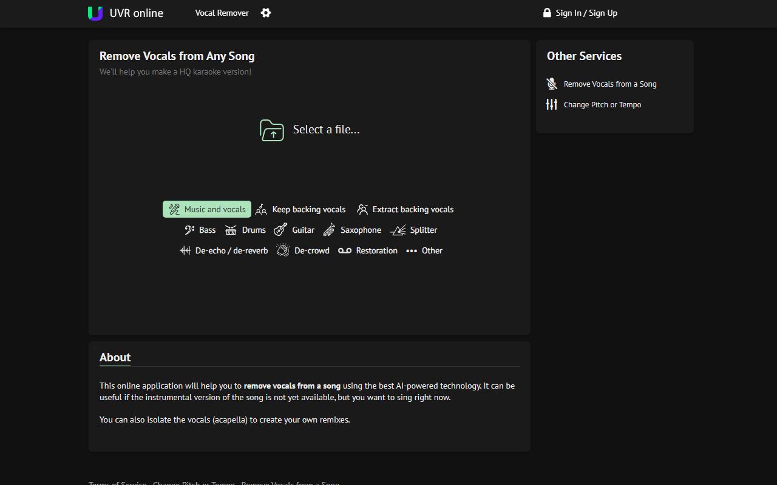Click the Keep backing vocals singers icon
Screen dimensions: 777x485
pyautogui.click(x=261, y=209)
